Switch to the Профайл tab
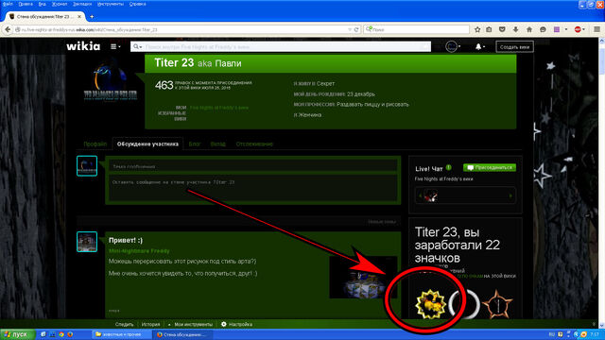The image size is (605, 340). point(95,144)
